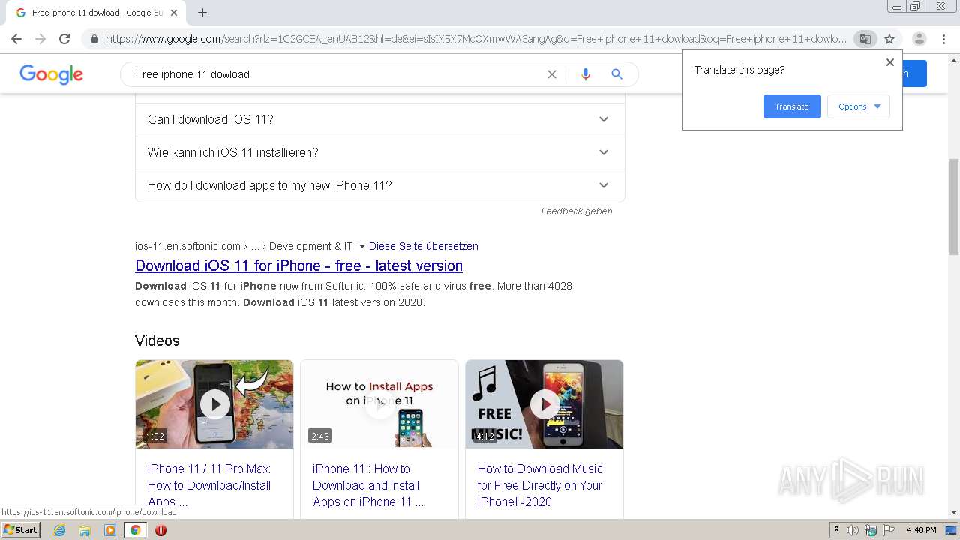This screenshot has height=540, width=960.
Task: Bookmark this page with the star icon
Action: coord(889,39)
